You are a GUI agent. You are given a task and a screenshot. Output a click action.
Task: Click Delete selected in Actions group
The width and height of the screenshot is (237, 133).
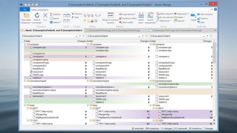coord(165,14)
